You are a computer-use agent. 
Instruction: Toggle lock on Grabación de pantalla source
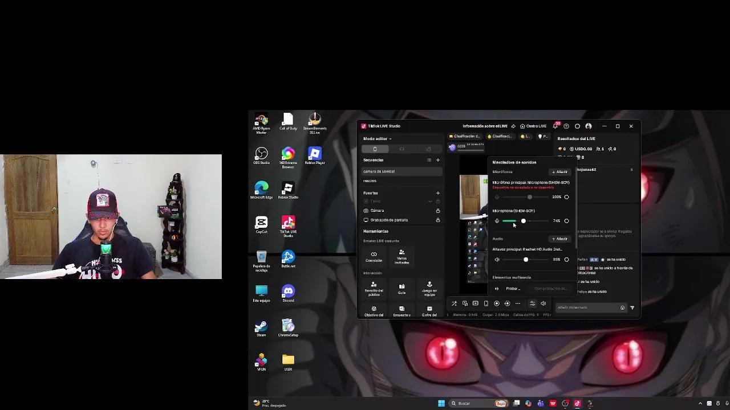[x=438, y=220]
